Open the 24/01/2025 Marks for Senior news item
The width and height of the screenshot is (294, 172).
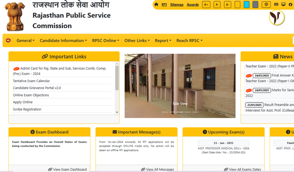pos(270,93)
